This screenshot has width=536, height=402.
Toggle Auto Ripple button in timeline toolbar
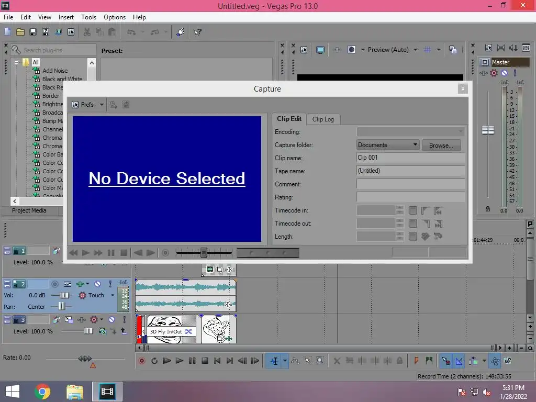pyautogui.click(x=473, y=361)
